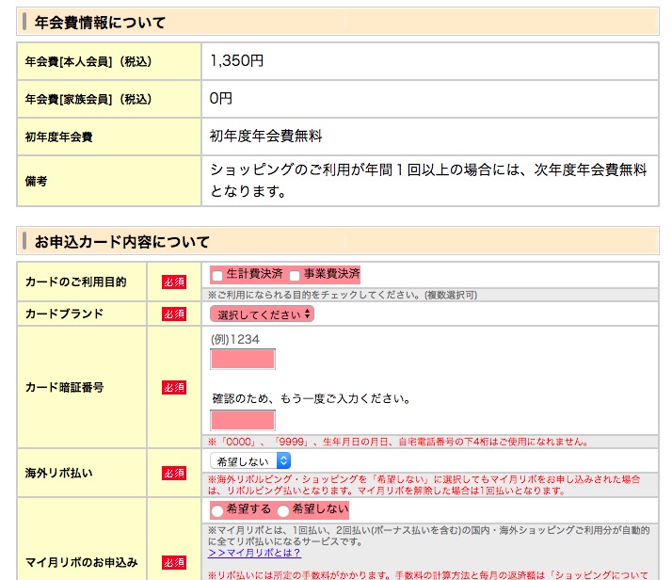Viewport: 672px width, 580px height.
Task: Open the >>マイ月リボとは? link
Action: (x=254, y=553)
